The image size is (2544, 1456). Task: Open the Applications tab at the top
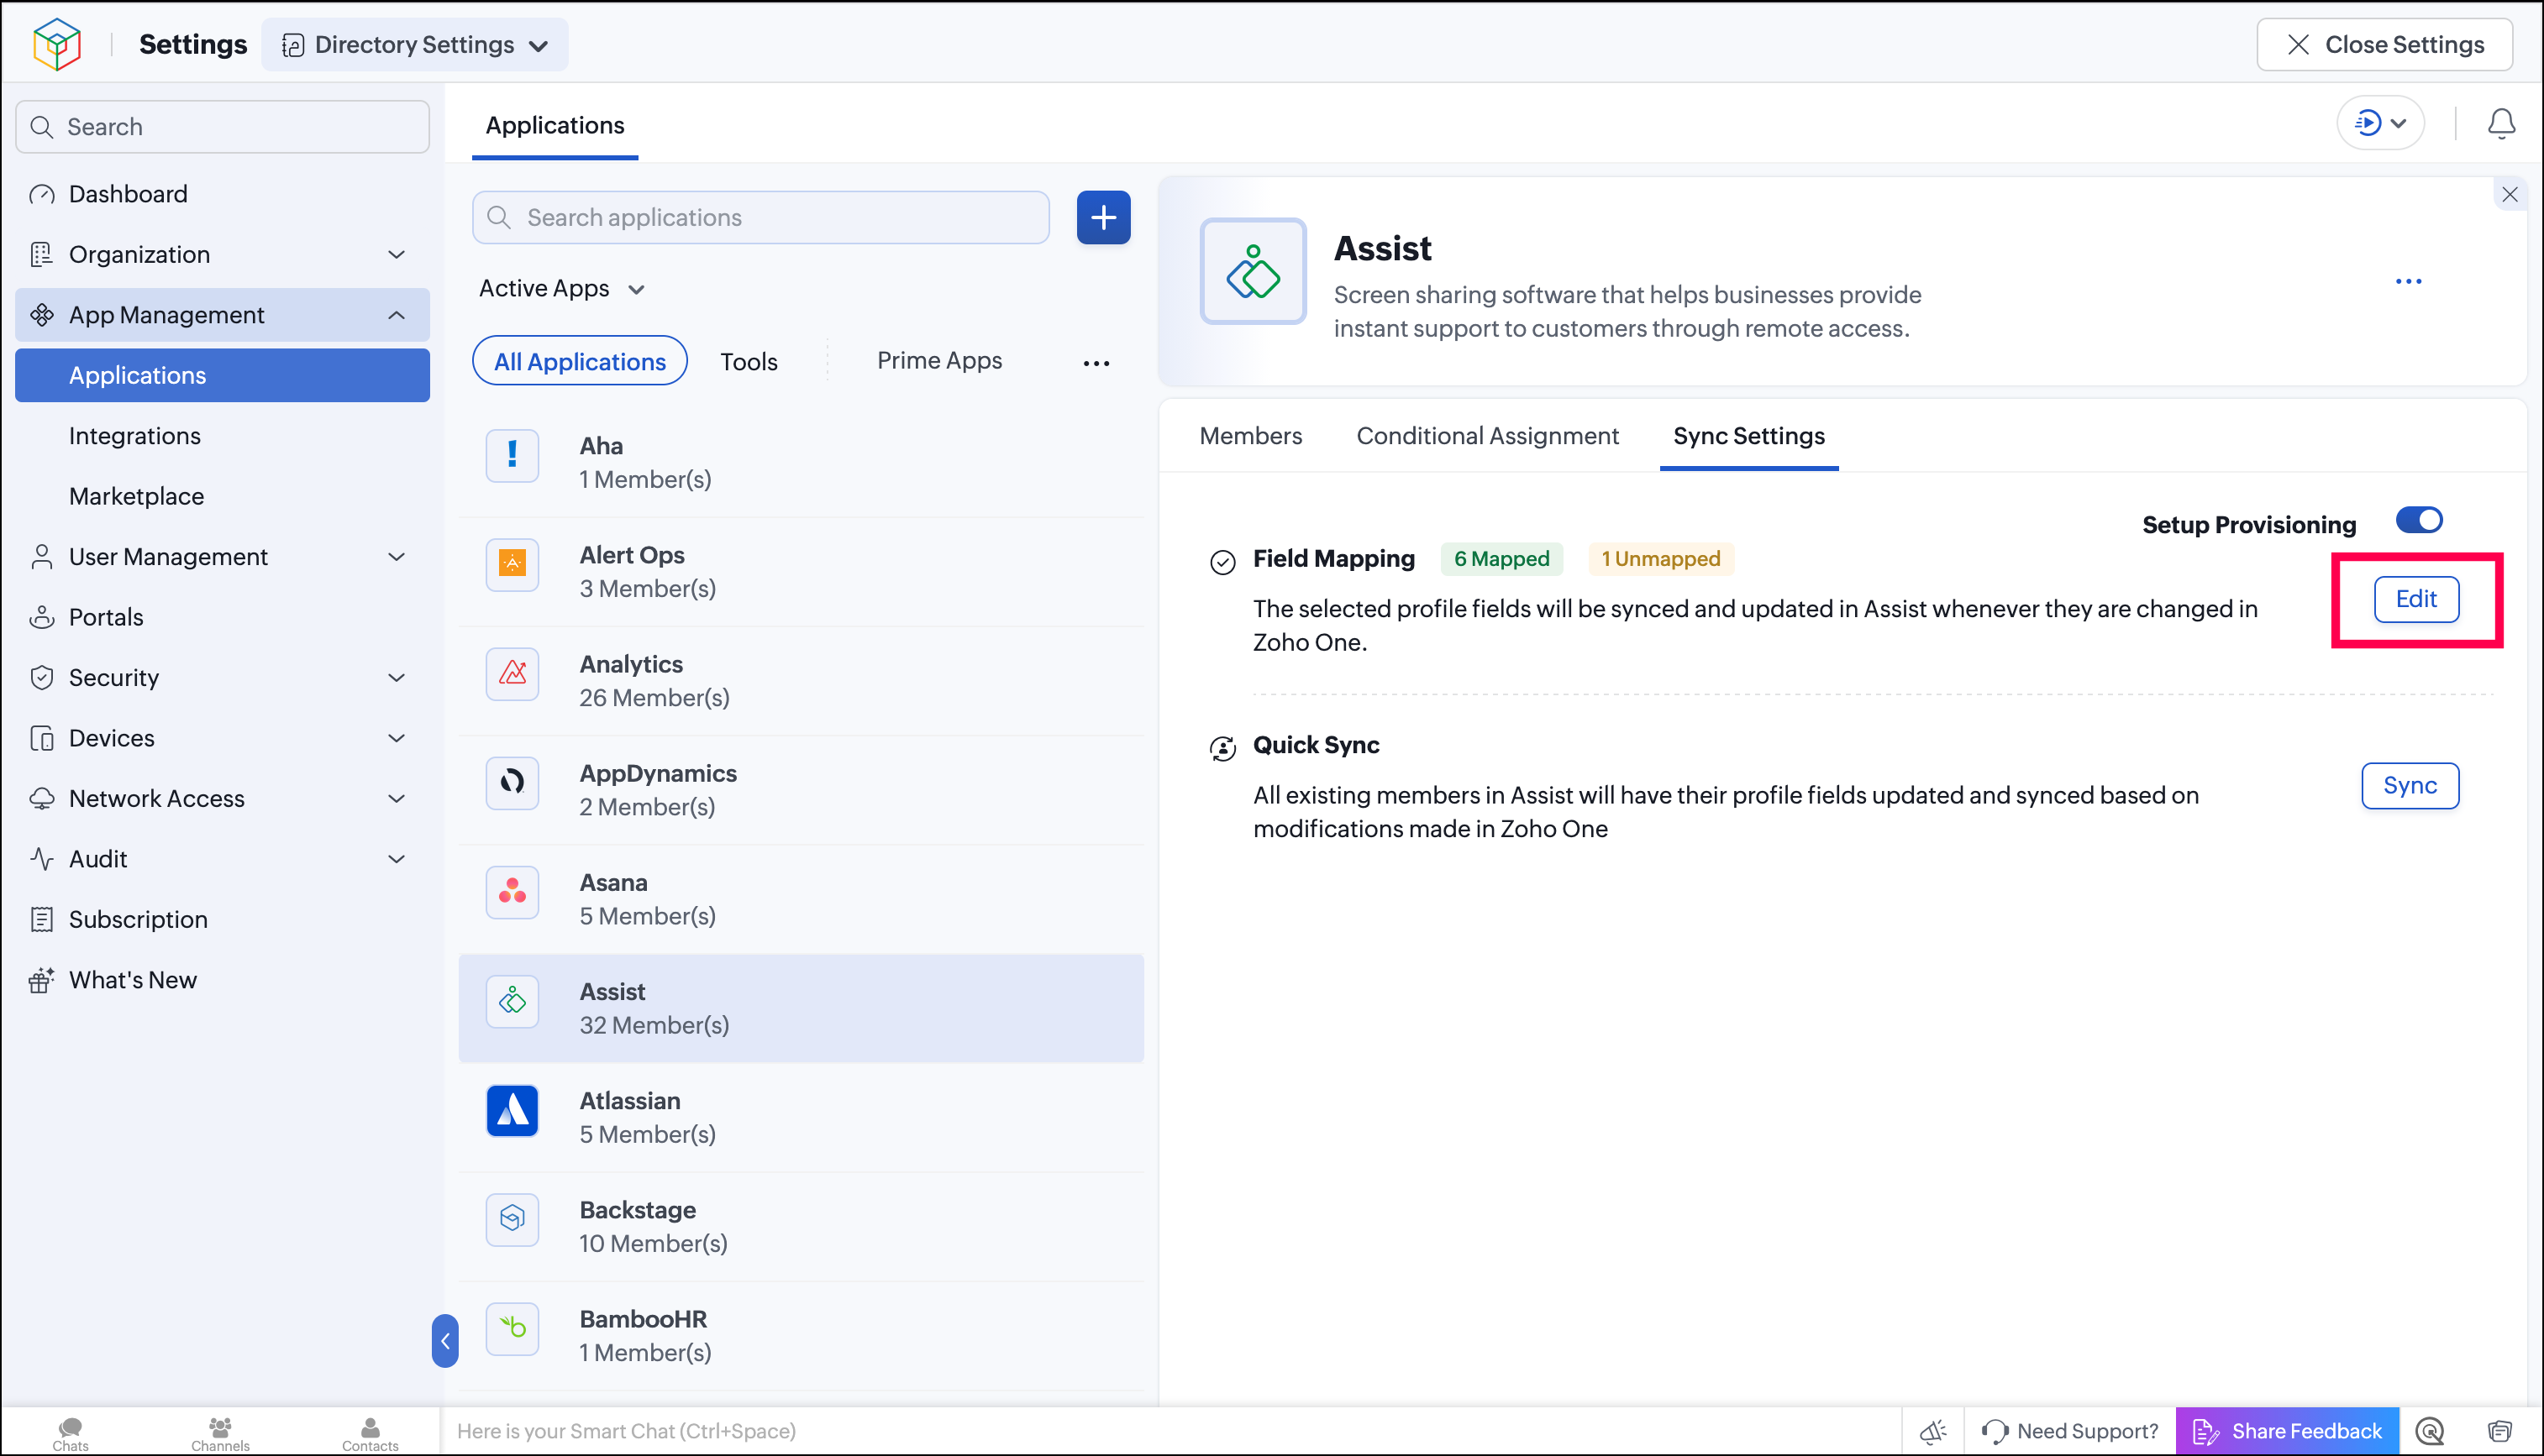pyautogui.click(x=555, y=126)
